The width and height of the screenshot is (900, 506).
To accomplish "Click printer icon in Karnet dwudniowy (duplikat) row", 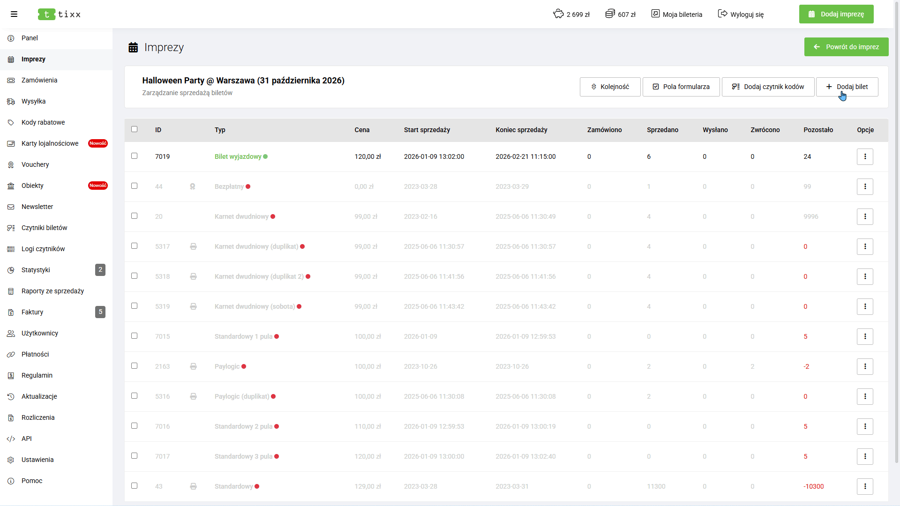I will pos(193,246).
